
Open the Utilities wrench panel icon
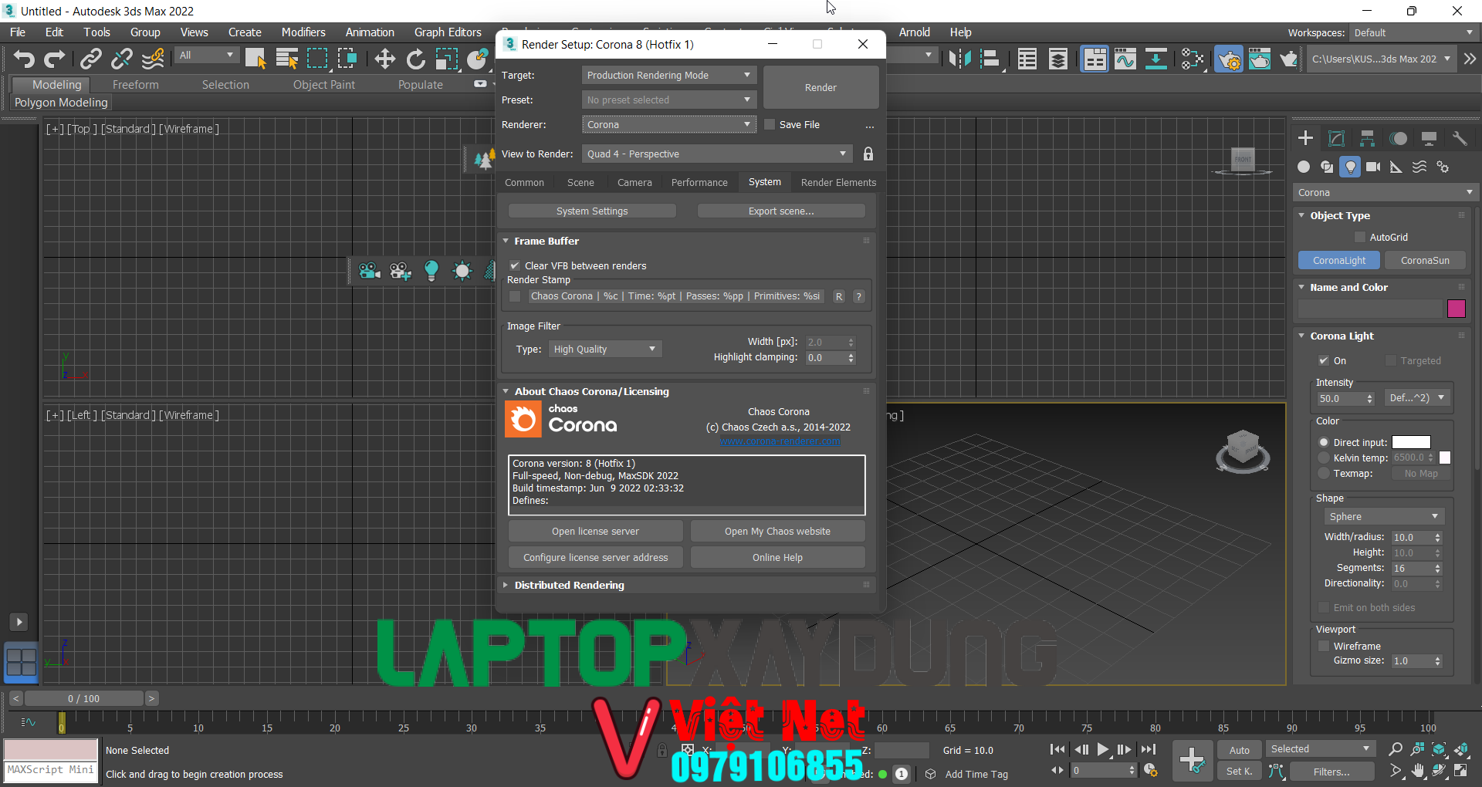(1459, 138)
